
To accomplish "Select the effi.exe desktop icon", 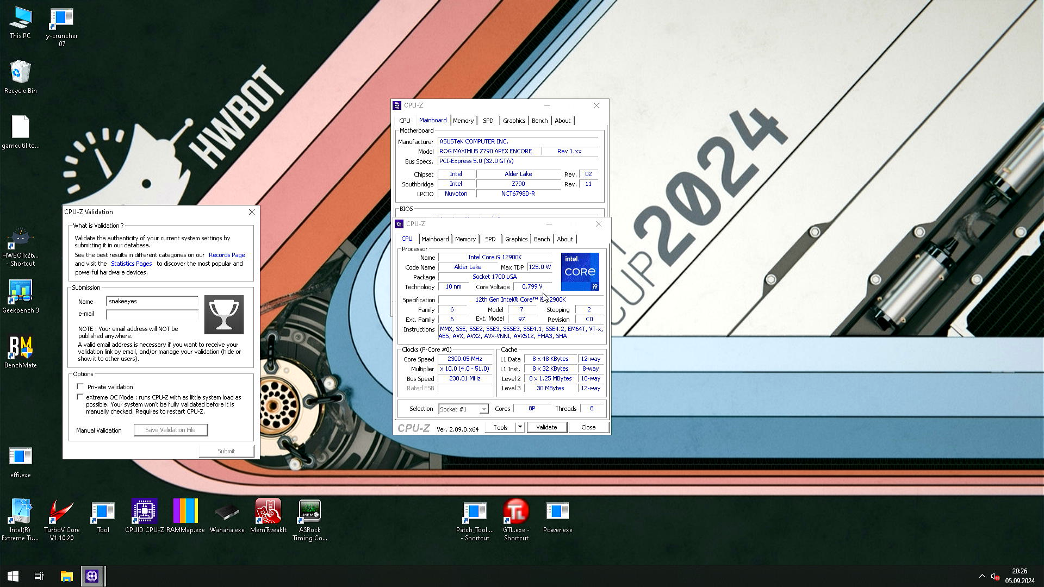I will point(20,463).
